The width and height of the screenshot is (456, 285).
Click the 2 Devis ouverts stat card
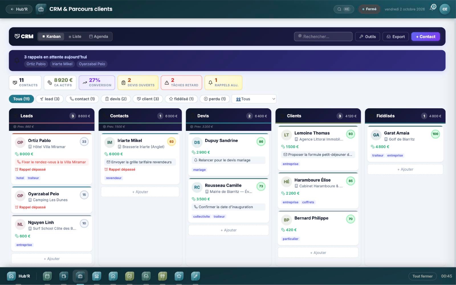138,82
